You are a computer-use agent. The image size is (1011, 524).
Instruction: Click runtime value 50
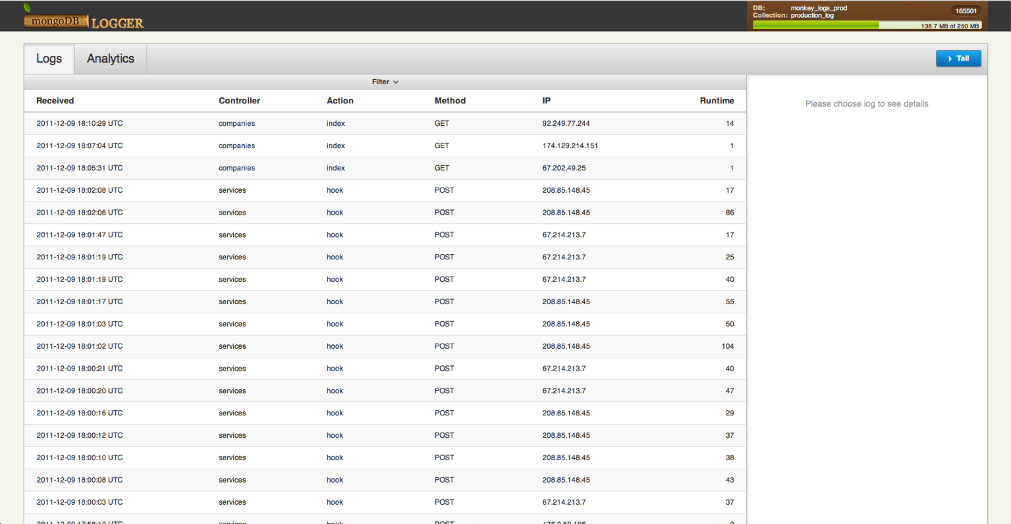point(730,324)
